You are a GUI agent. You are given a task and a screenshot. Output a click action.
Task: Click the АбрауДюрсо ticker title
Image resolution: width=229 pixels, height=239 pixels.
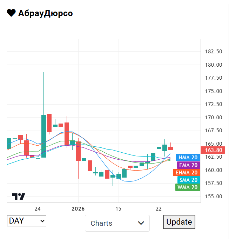point(46,13)
